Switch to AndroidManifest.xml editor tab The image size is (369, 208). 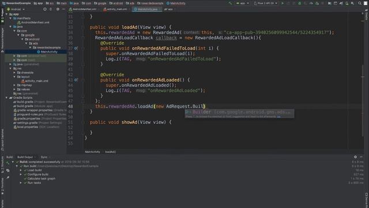(82, 9)
